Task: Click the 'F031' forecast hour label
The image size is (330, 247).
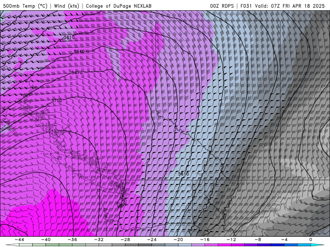Action: click(246, 6)
